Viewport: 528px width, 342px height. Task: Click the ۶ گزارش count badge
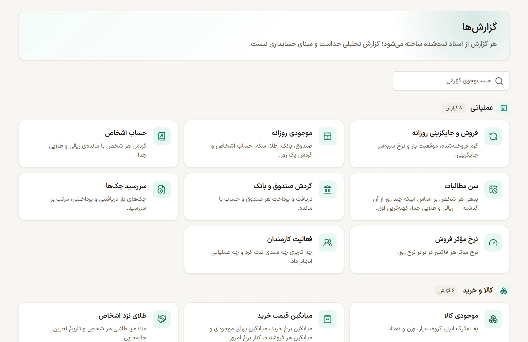coord(446,291)
